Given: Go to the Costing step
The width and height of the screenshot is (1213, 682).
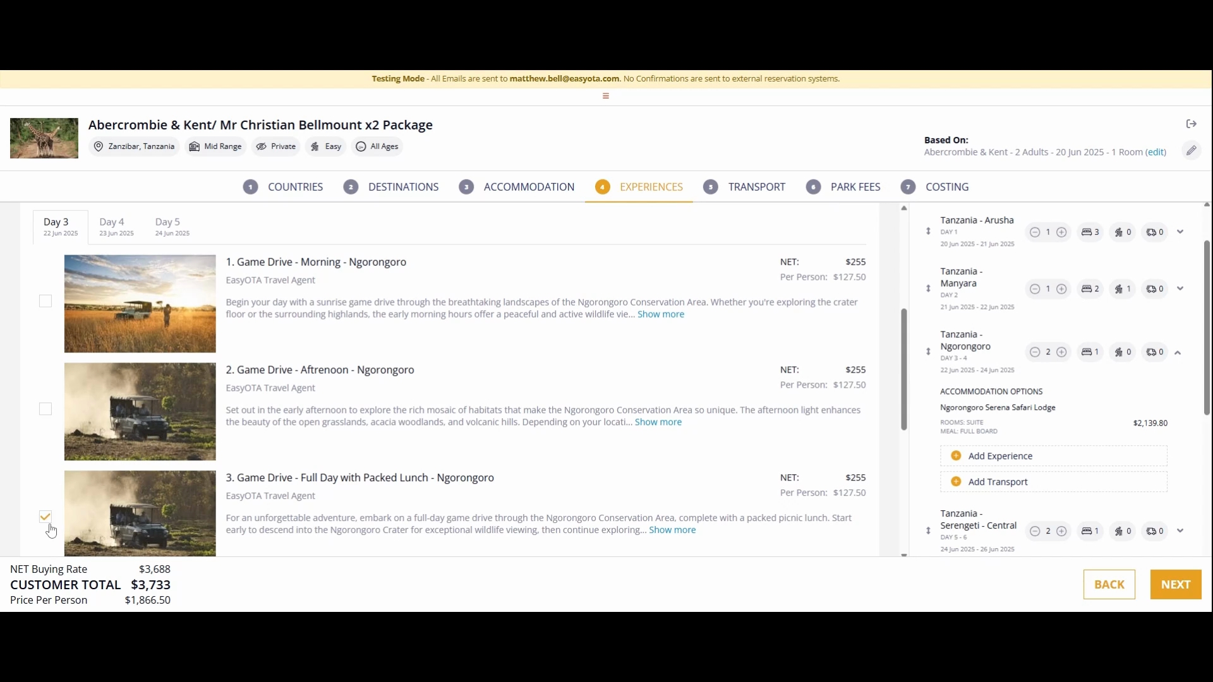Looking at the screenshot, I should [x=935, y=187].
